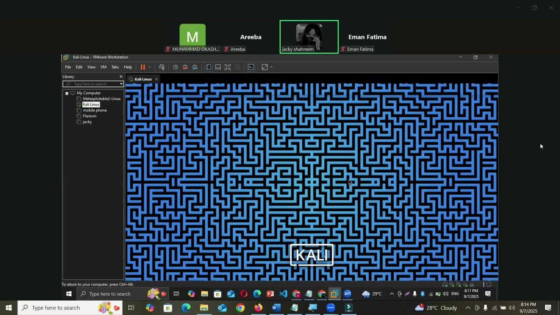Open the stretch guest dropdown arrow
The width and height of the screenshot is (560, 315).
pyautogui.click(x=271, y=67)
